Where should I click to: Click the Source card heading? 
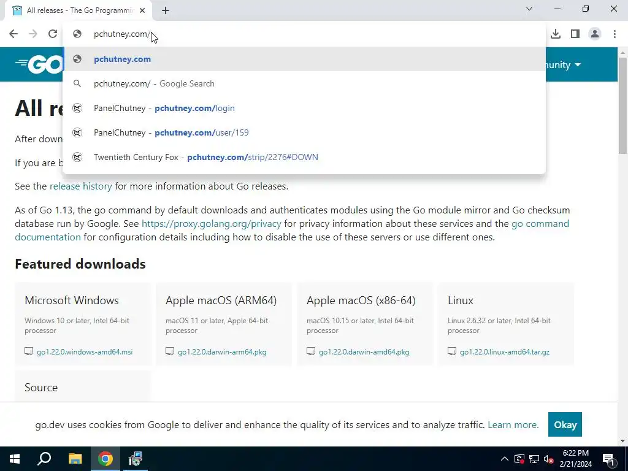(41, 388)
